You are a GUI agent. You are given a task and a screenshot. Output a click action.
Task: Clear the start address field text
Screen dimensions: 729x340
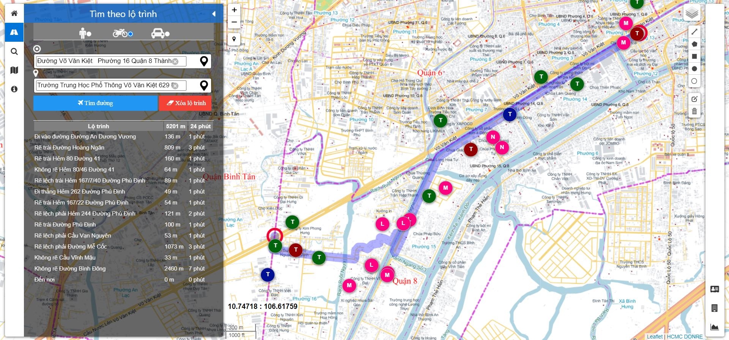(175, 61)
